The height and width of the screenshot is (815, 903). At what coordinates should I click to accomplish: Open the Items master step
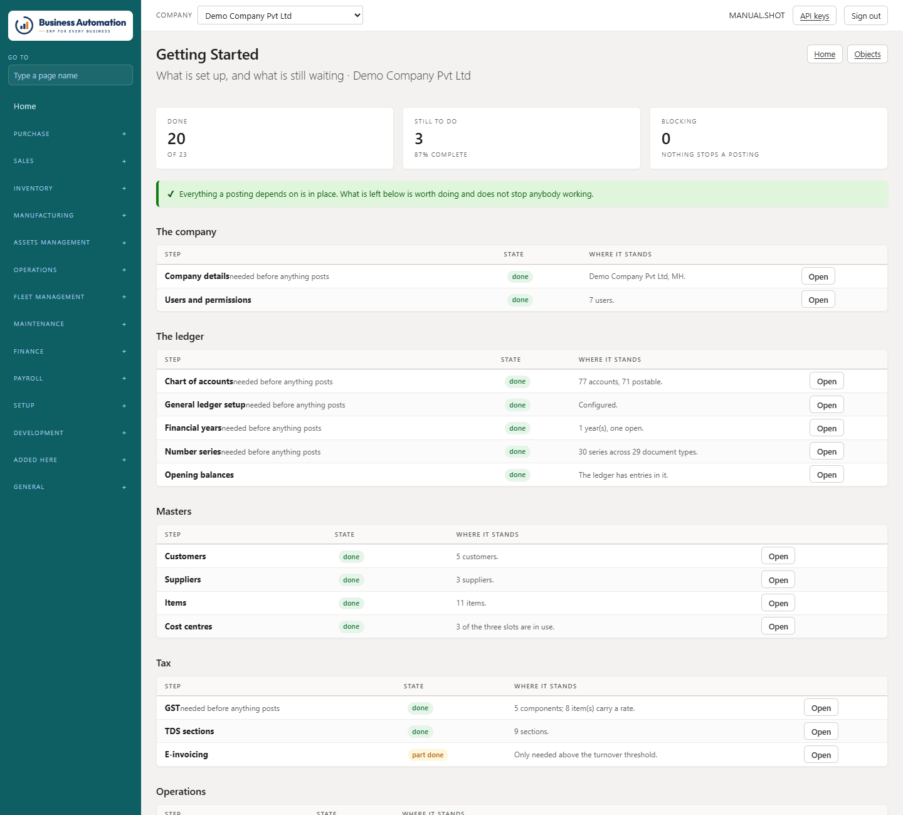[778, 603]
